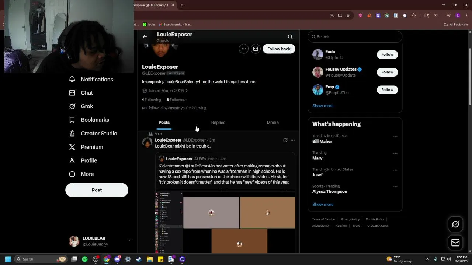Open Chat in the sidebar
Screen dimensions: 472x265
point(81,93)
